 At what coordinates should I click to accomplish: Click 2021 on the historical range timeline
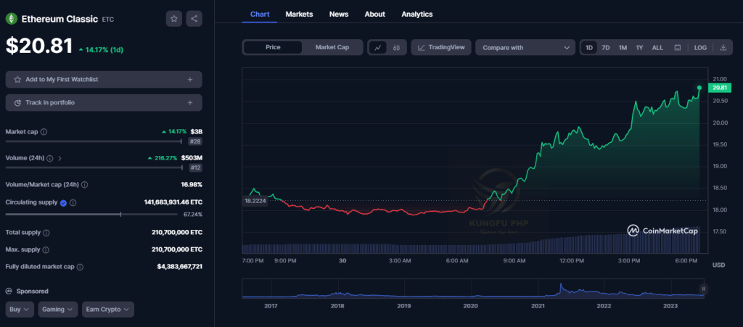tap(538, 306)
